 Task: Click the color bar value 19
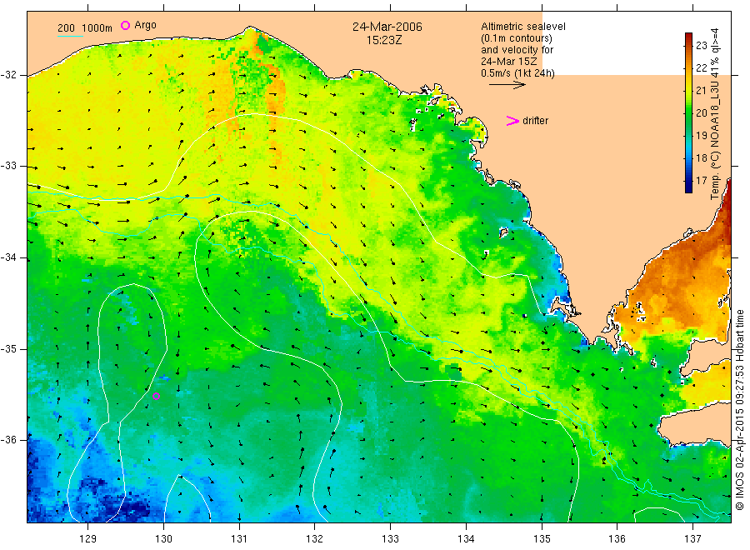701,135
